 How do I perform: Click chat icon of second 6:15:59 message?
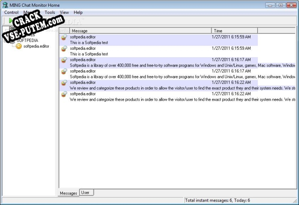click(x=64, y=49)
